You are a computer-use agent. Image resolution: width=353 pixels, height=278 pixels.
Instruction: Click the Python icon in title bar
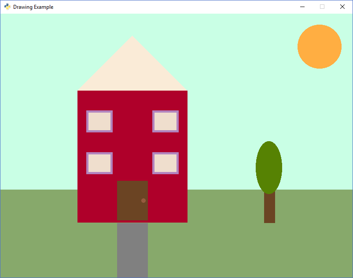(7, 7)
